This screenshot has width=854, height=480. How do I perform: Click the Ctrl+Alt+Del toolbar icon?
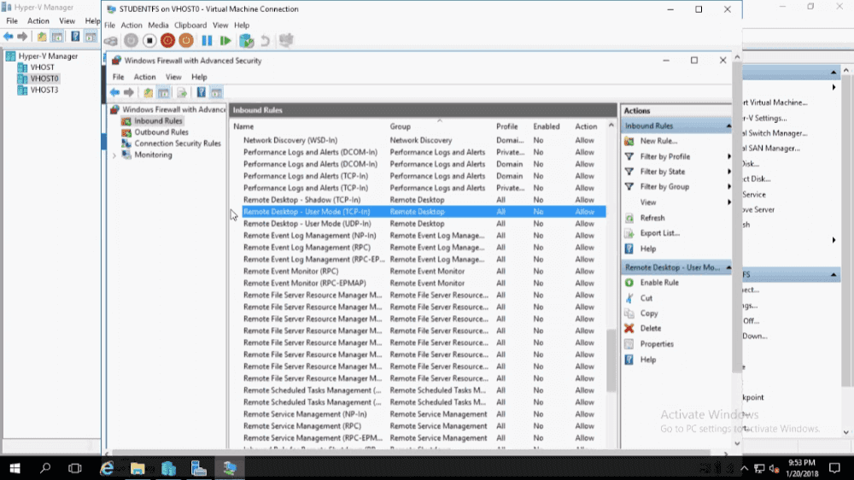point(110,41)
